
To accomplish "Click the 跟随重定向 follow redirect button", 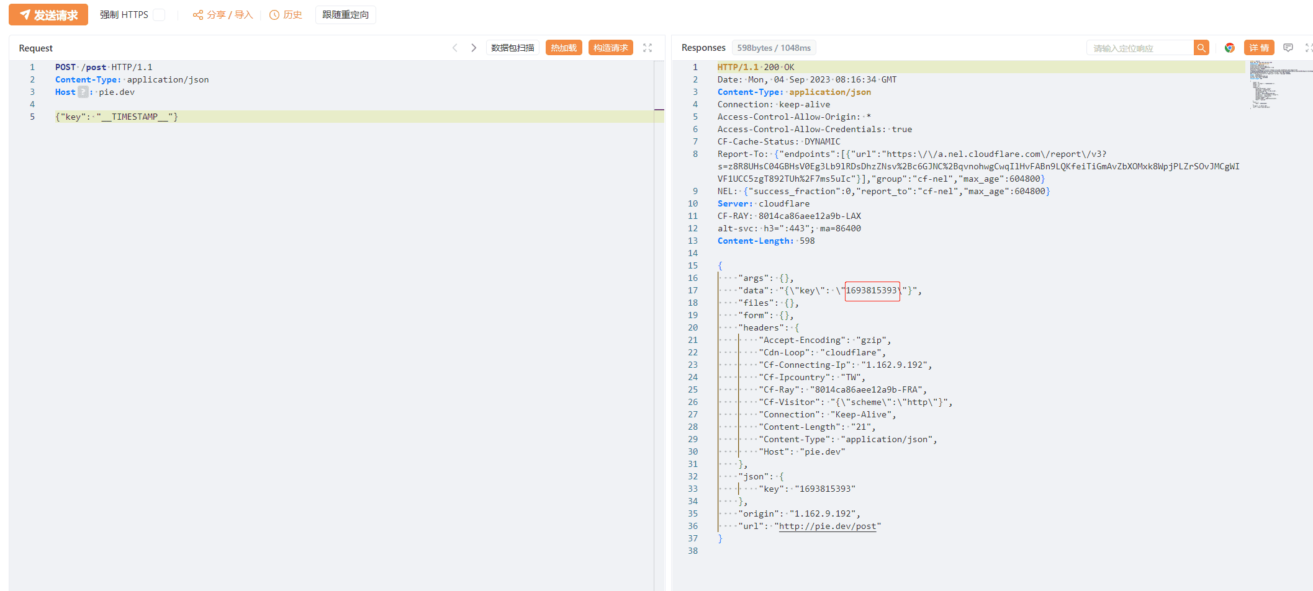I will (x=345, y=15).
